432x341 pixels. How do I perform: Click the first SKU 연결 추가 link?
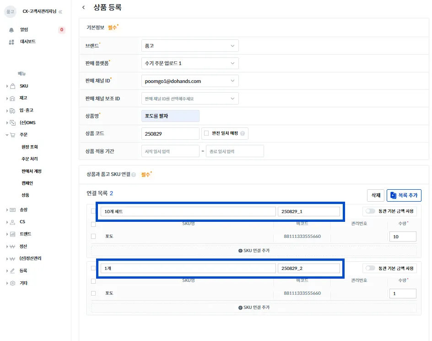[x=254, y=251]
